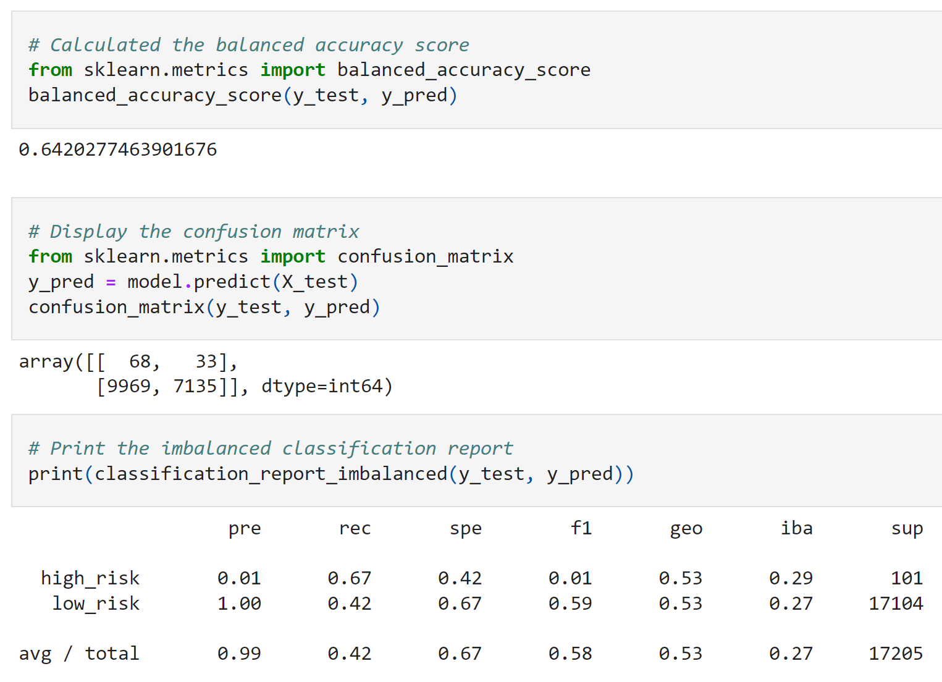This screenshot has width=942, height=682.
Task: Click the y_pred = model.predict(X_test) line
Action: tap(193, 282)
